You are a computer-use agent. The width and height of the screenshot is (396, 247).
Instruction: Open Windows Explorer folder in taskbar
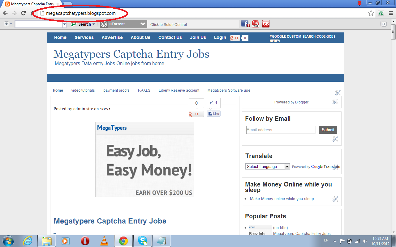[x=47, y=241]
